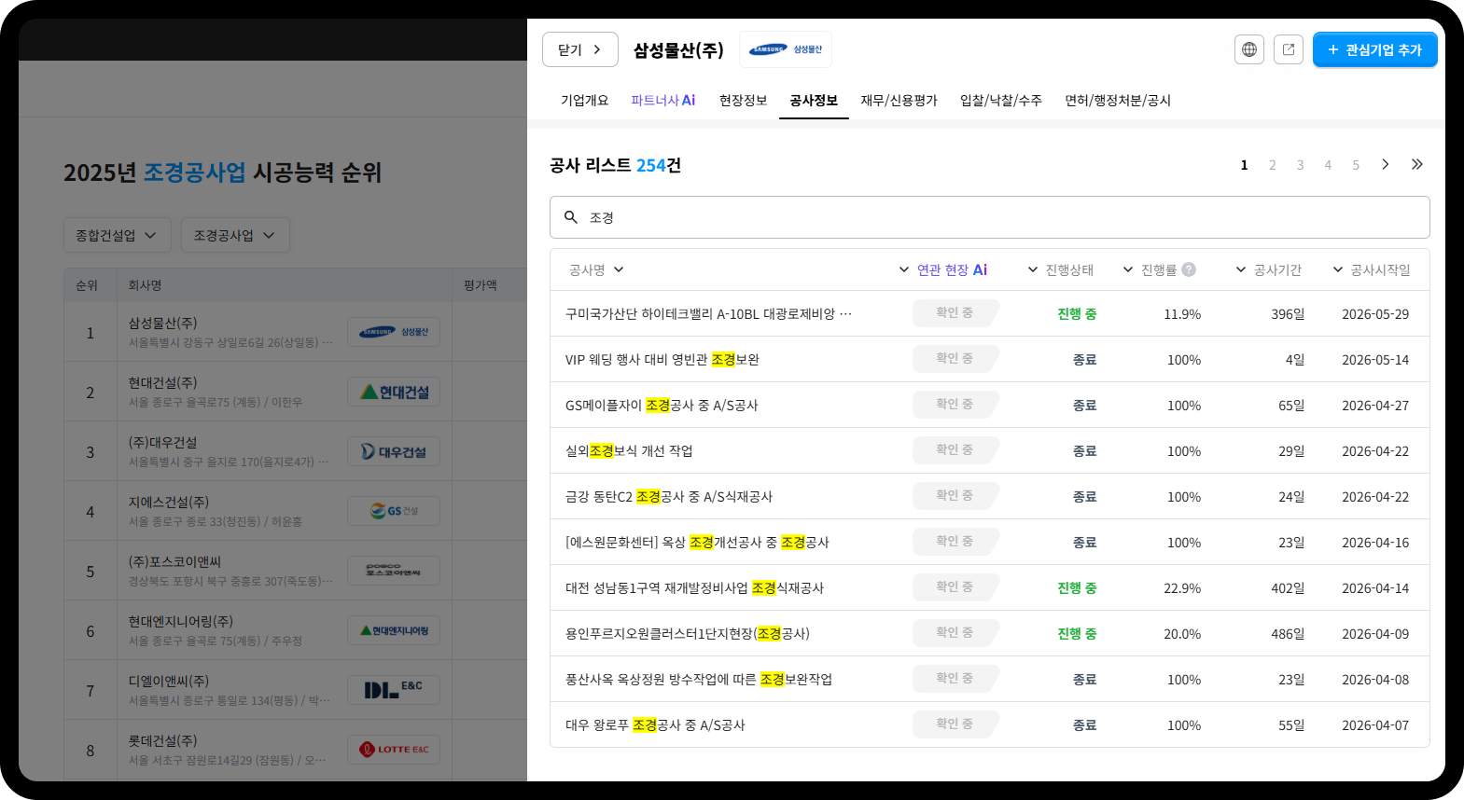1464x800 pixels.
Task: Open 금강 동탄C2 조경공사 중 A/S식재공사 row
Action: [990, 497]
